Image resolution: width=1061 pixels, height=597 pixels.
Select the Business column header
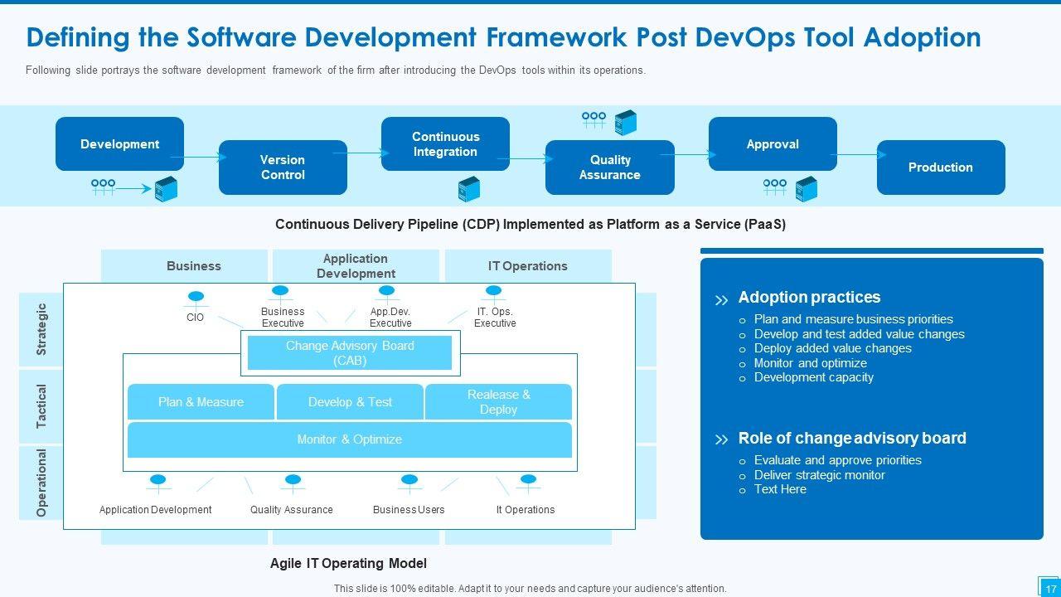(193, 266)
